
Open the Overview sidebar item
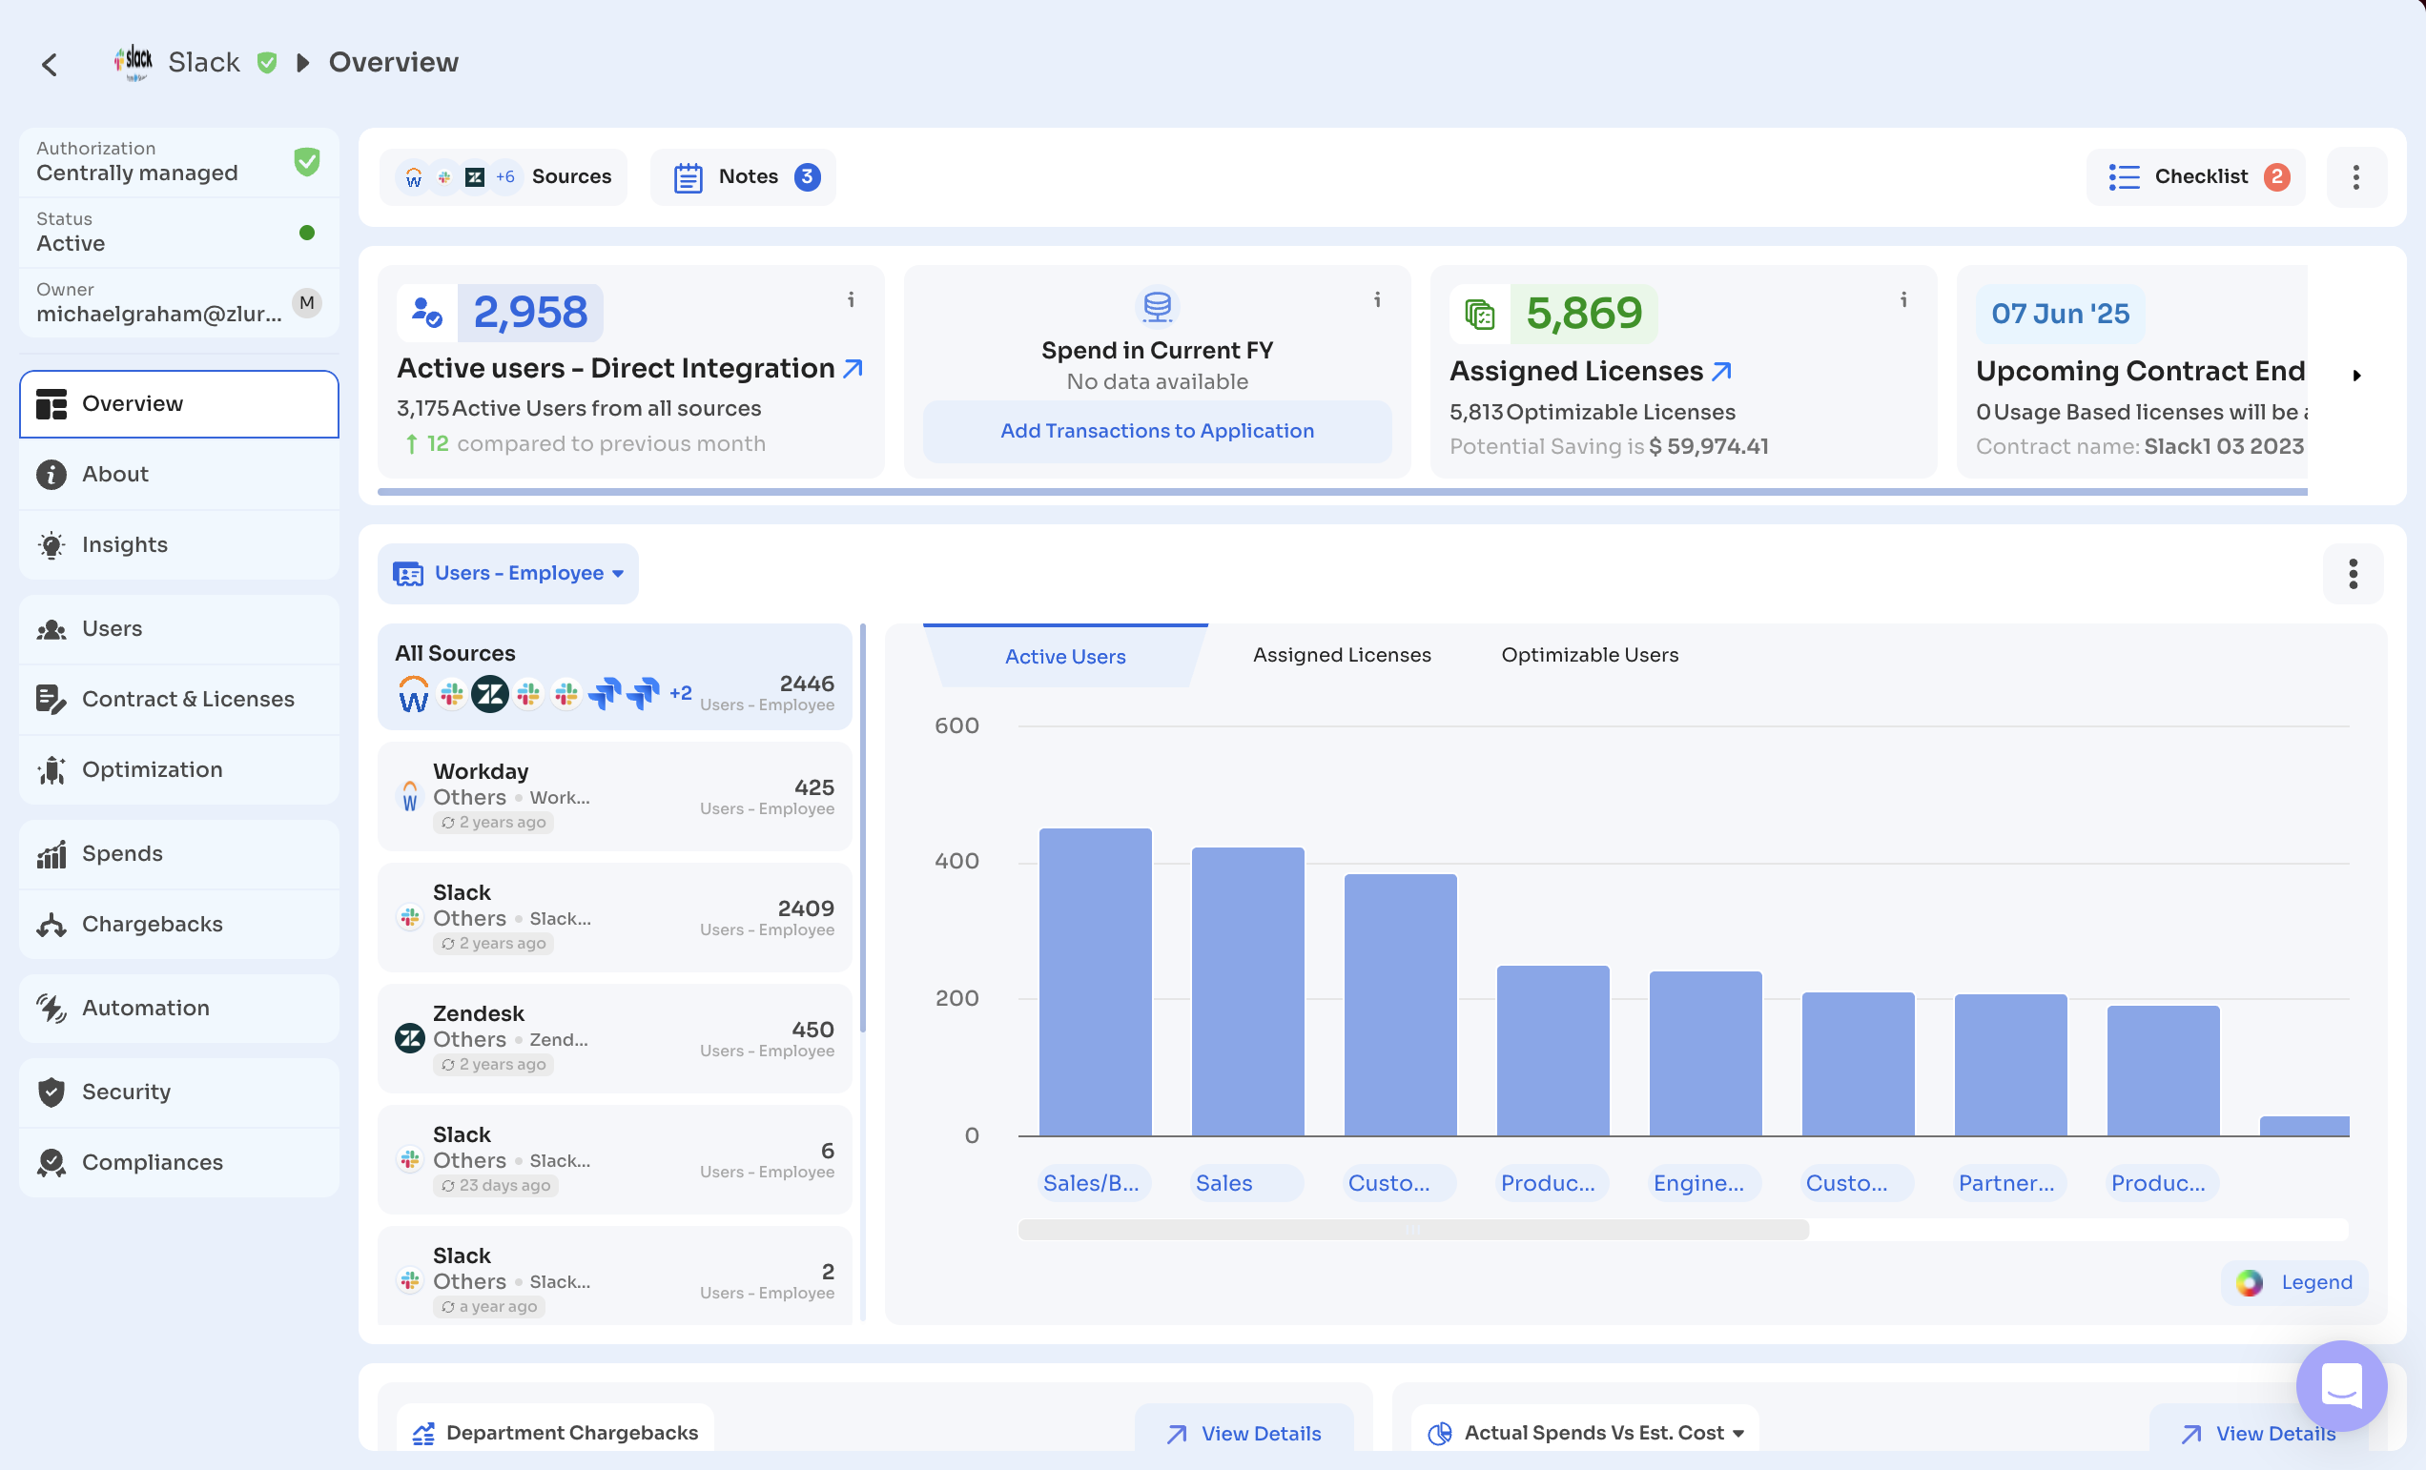coord(179,403)
